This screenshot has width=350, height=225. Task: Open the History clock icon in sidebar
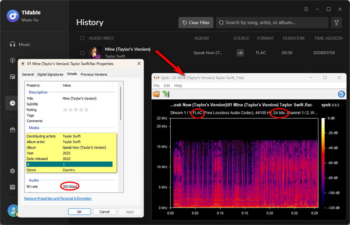(x=13, y=103)
